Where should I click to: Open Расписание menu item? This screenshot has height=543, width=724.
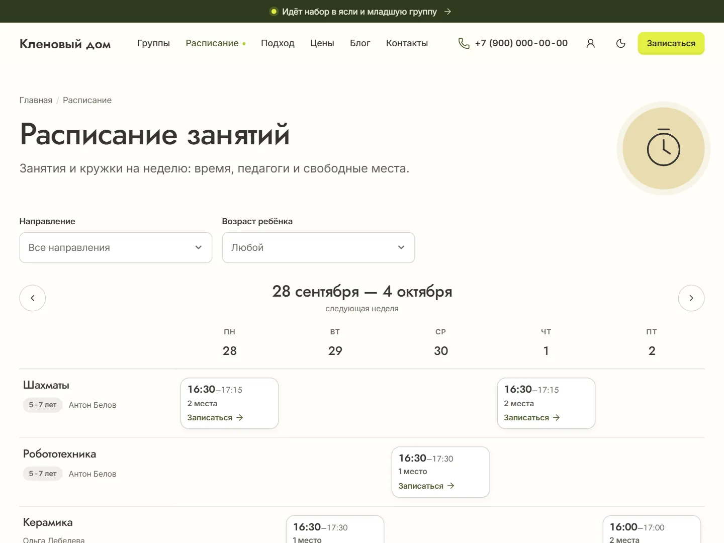[212, 43]
